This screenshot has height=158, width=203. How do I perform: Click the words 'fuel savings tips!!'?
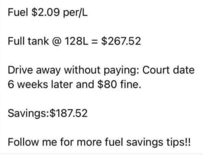point(148,142)
